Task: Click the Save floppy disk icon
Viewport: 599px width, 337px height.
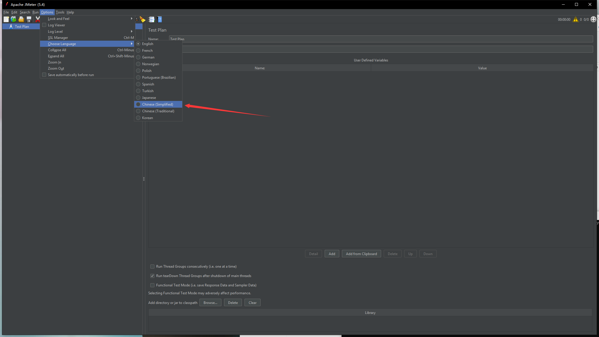Action: click(x=29, y=19)
